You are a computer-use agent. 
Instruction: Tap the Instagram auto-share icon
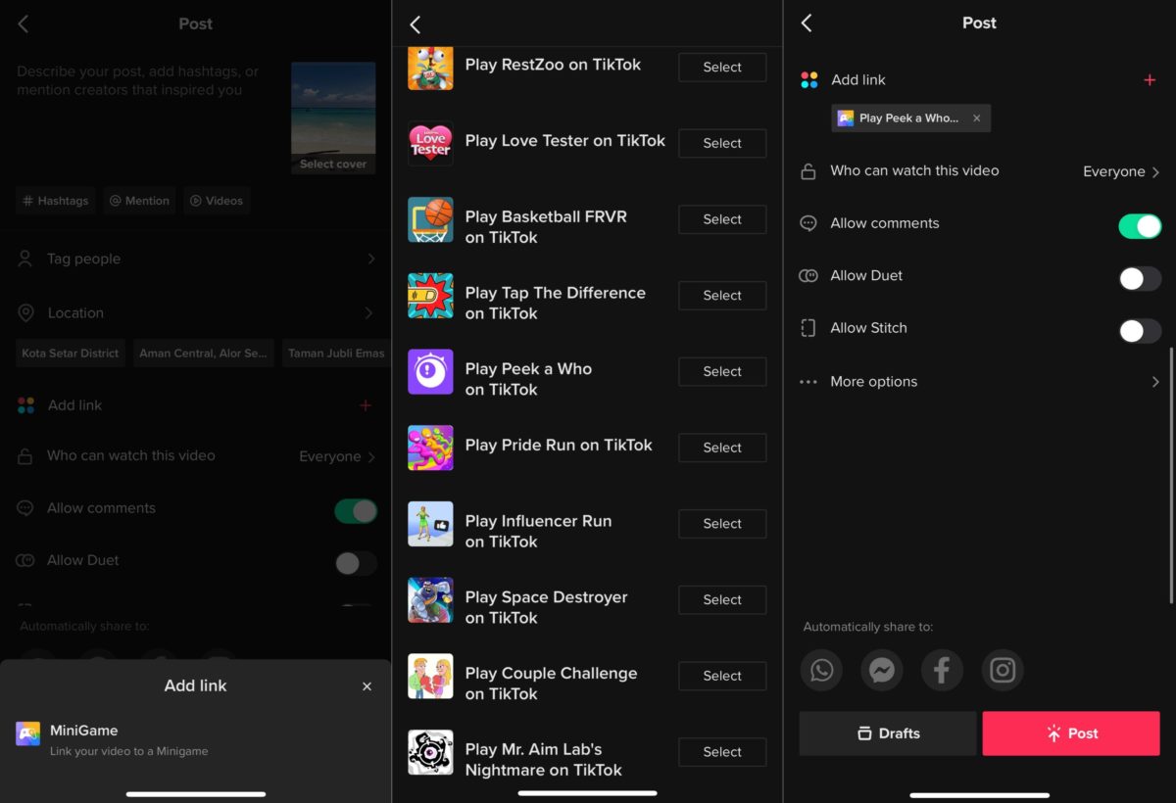pos(1002,670)
